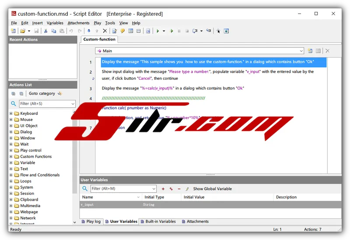Viewport: 350px width, 240px height.
Task: Expand the Mouse category
Action: 11,120
